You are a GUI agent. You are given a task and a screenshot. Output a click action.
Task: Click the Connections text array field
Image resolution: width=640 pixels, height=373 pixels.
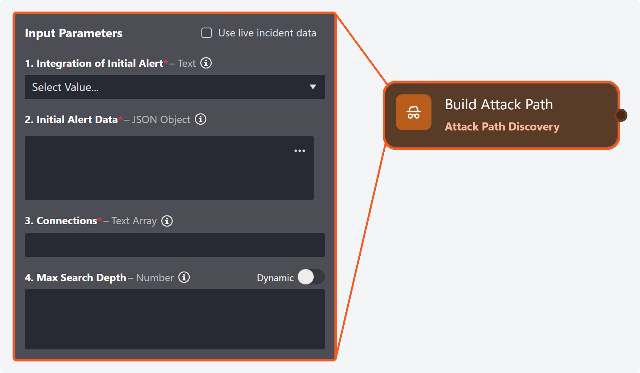point(175,245)
